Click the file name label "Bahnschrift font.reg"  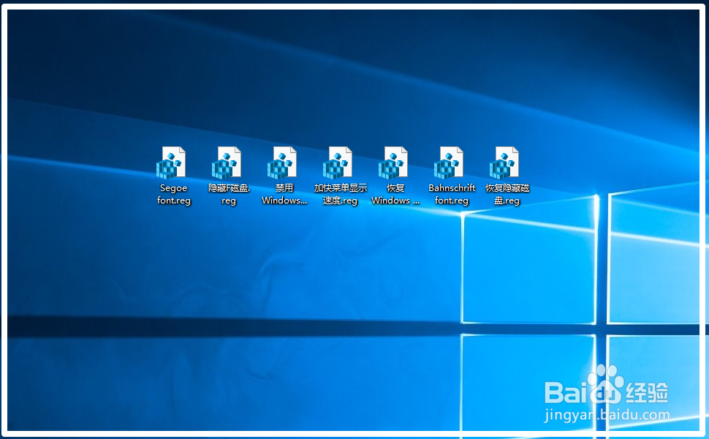452,194
